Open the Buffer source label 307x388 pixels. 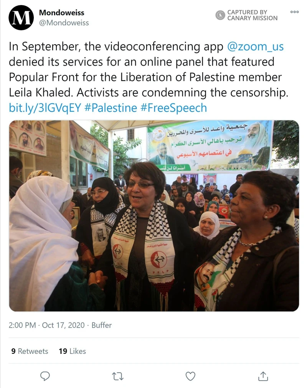[101, 325]
